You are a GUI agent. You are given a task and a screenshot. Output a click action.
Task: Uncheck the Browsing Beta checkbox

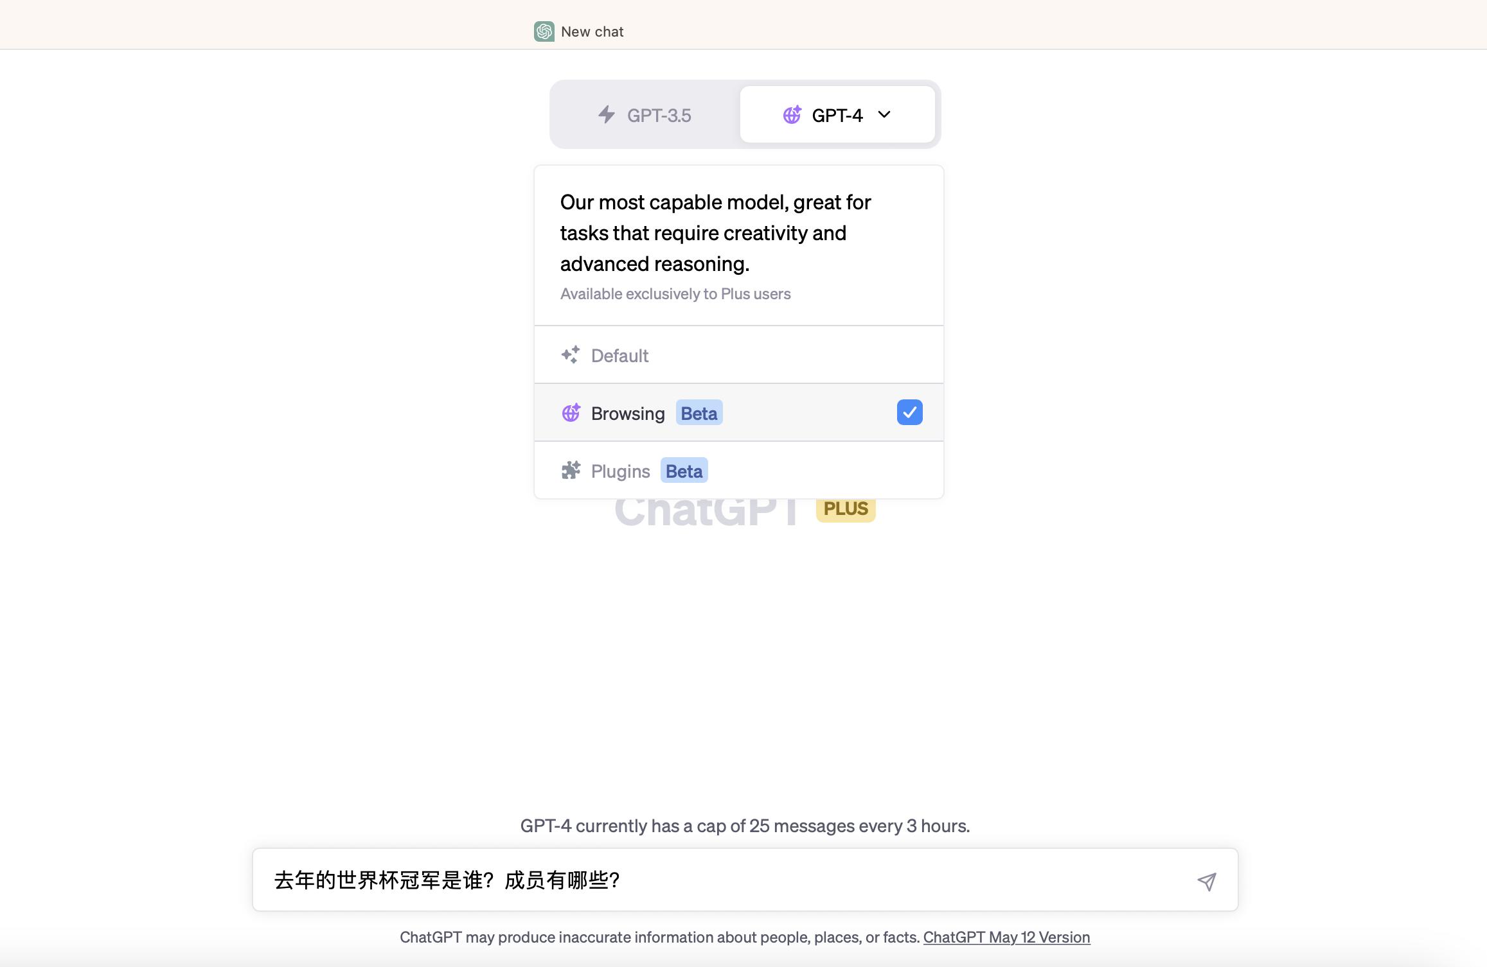[909, 412]
